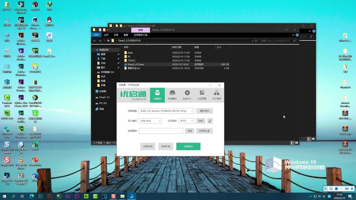This screenshot has height=200, width=356.
Task: Open EasyU (J:) drive in navigation pane
Action: (104, 97)
